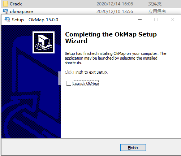The image size is (181, 156).
Task: Click the Completing the OkMap Setup Wizard heading
Action: 111,38
